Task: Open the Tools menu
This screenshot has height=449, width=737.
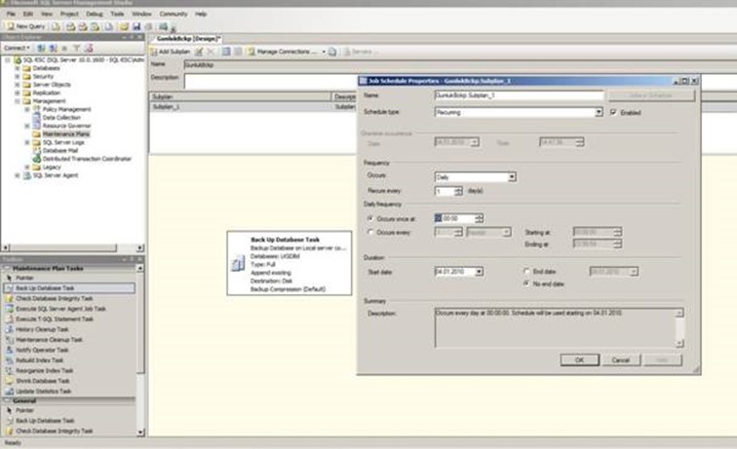Action: click(117, 15)
